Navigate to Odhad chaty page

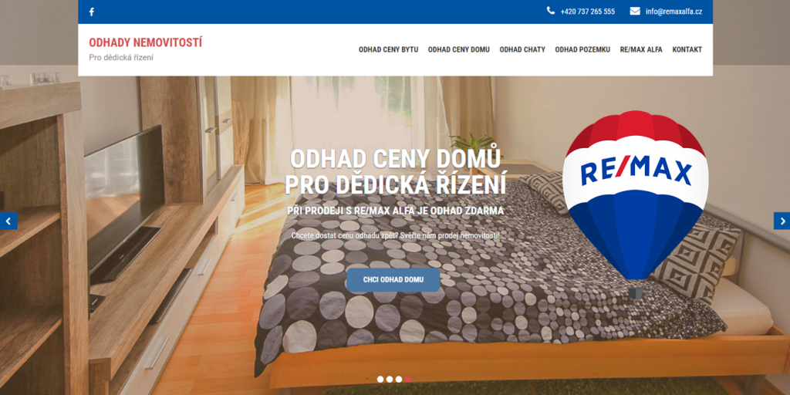[x=522, y=49]
